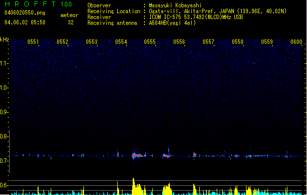This screenshot has height=195, width=307.
Task: Click the antenna A504HB(yagi 4el) text
Action: pos(172,23)
